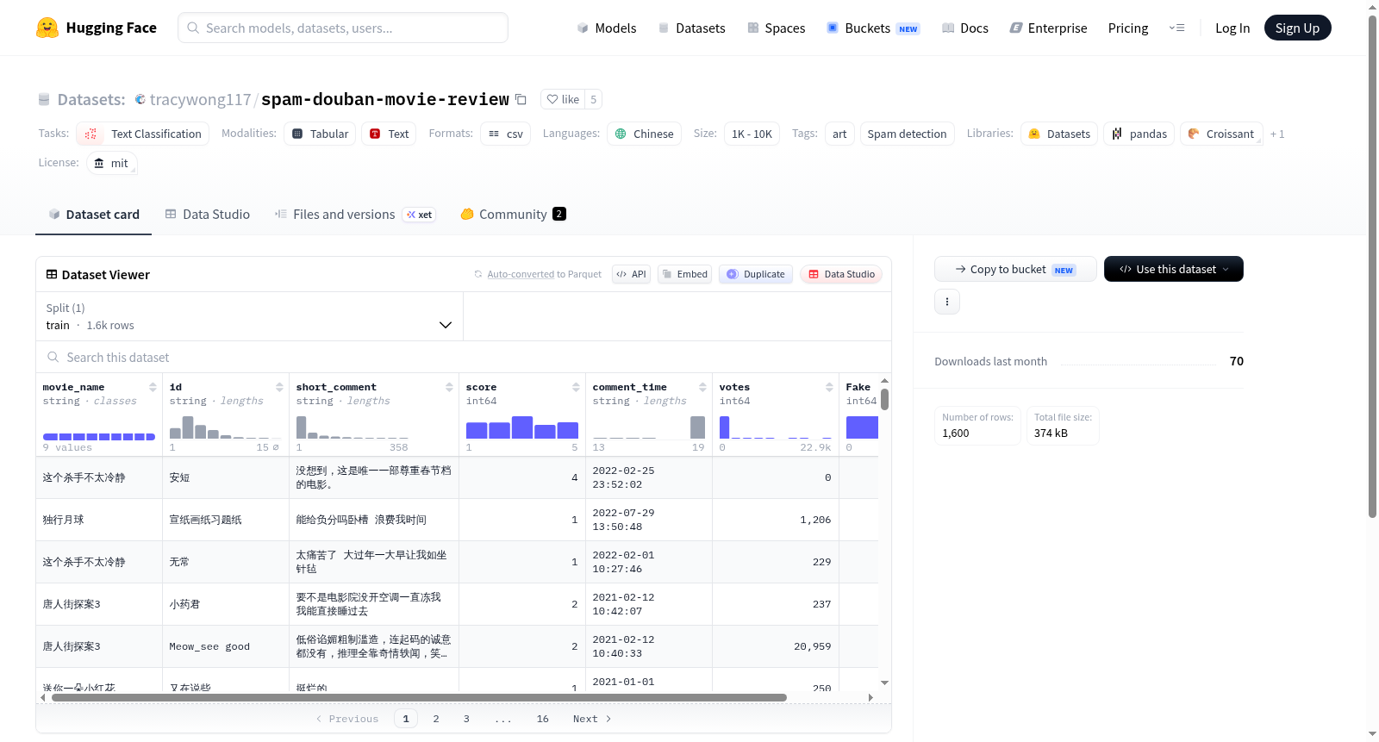Open the API button in viewer
This screenshot has width=1379, height=742.
(631, 274)
